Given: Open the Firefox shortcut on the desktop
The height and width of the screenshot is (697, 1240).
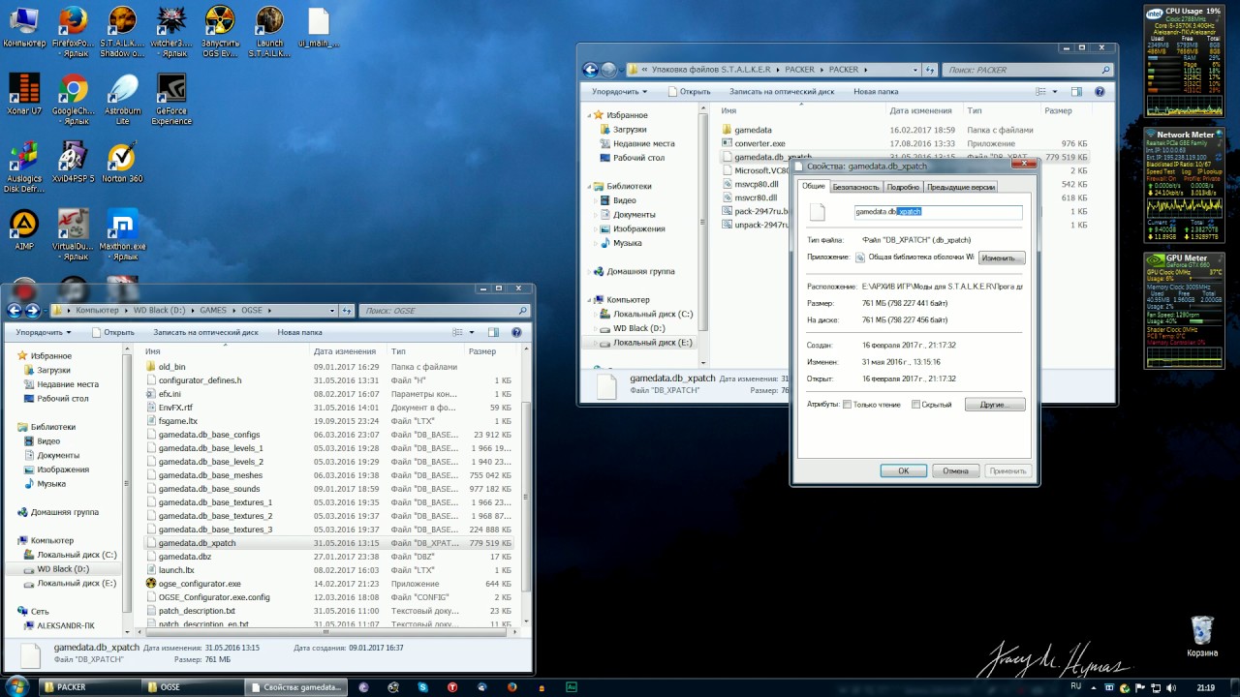Looking at the screenshot, I should (x=73, y=31).
